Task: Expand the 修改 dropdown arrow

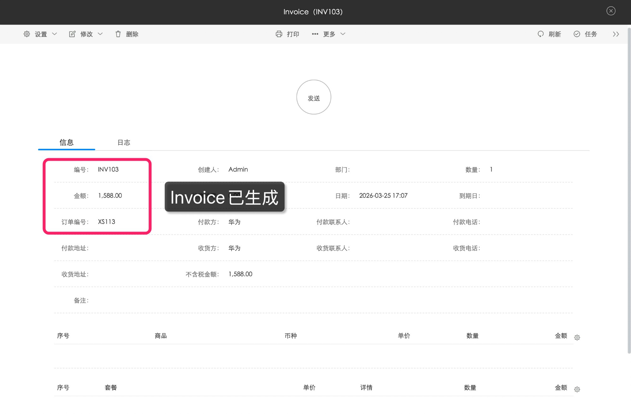Action: [x=100, y=34]
